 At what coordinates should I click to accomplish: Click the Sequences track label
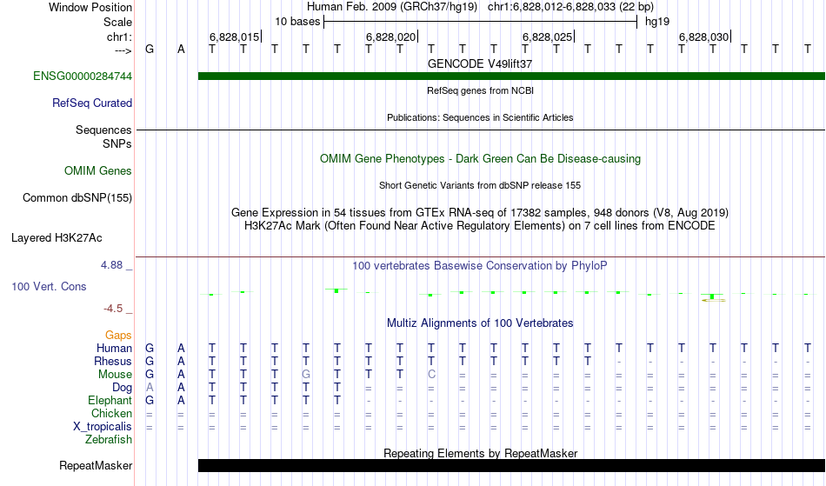103,130
